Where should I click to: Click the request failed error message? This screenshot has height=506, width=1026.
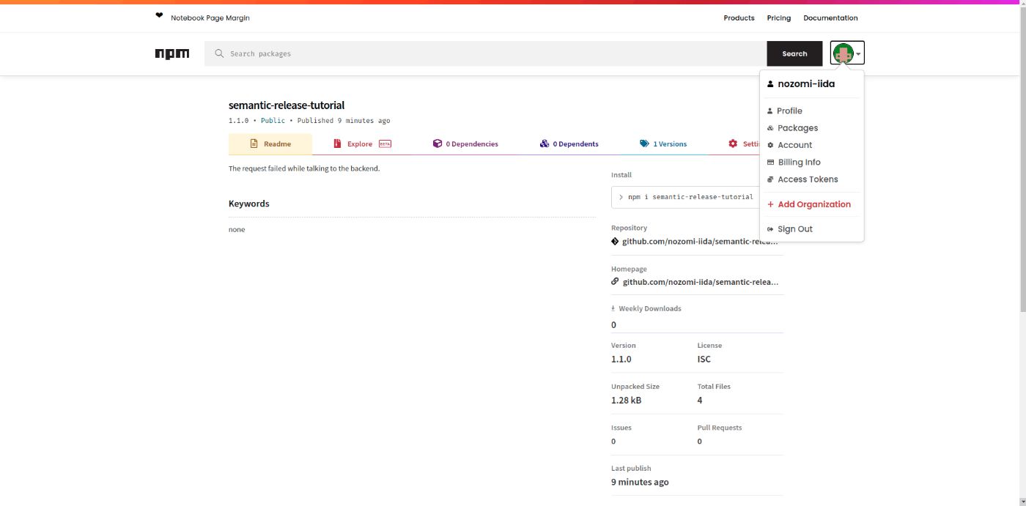pos(304,168)
